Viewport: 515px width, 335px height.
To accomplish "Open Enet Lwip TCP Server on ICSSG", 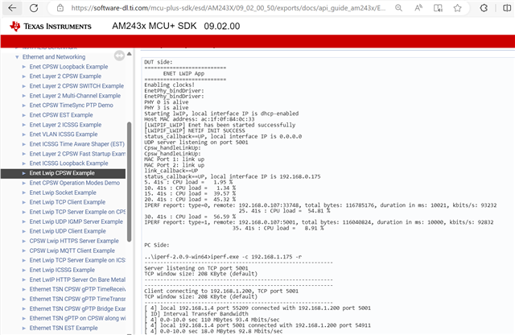I will tap(77, 260).
